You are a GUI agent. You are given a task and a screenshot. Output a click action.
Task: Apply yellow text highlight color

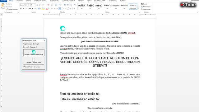point(43,8)
